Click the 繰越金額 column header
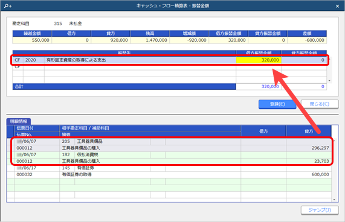 32,34
